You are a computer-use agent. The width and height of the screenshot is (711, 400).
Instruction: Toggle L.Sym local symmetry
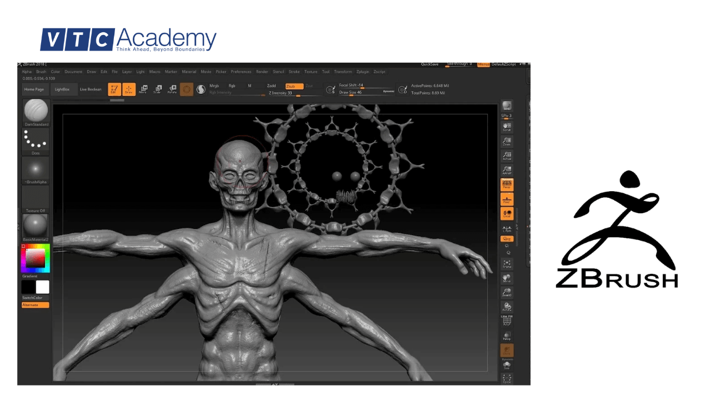tap(507, 228)
